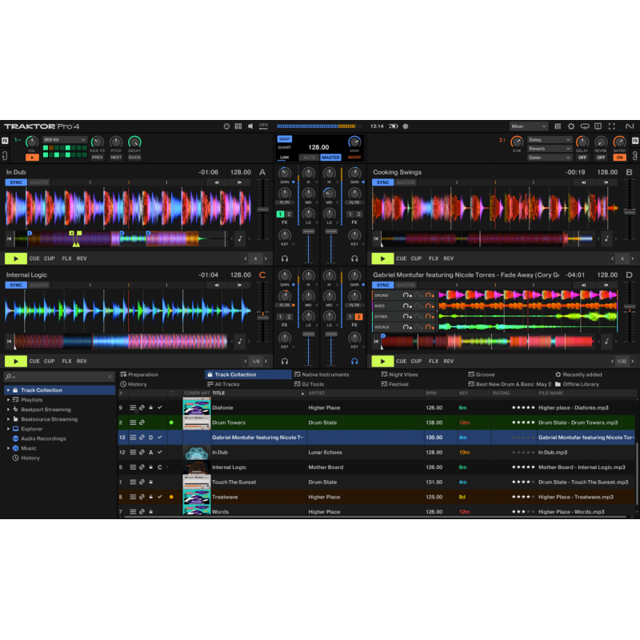Open the Night Vibes playlist favorite
This screenshot has width=640, height=640.
[399, 374]
